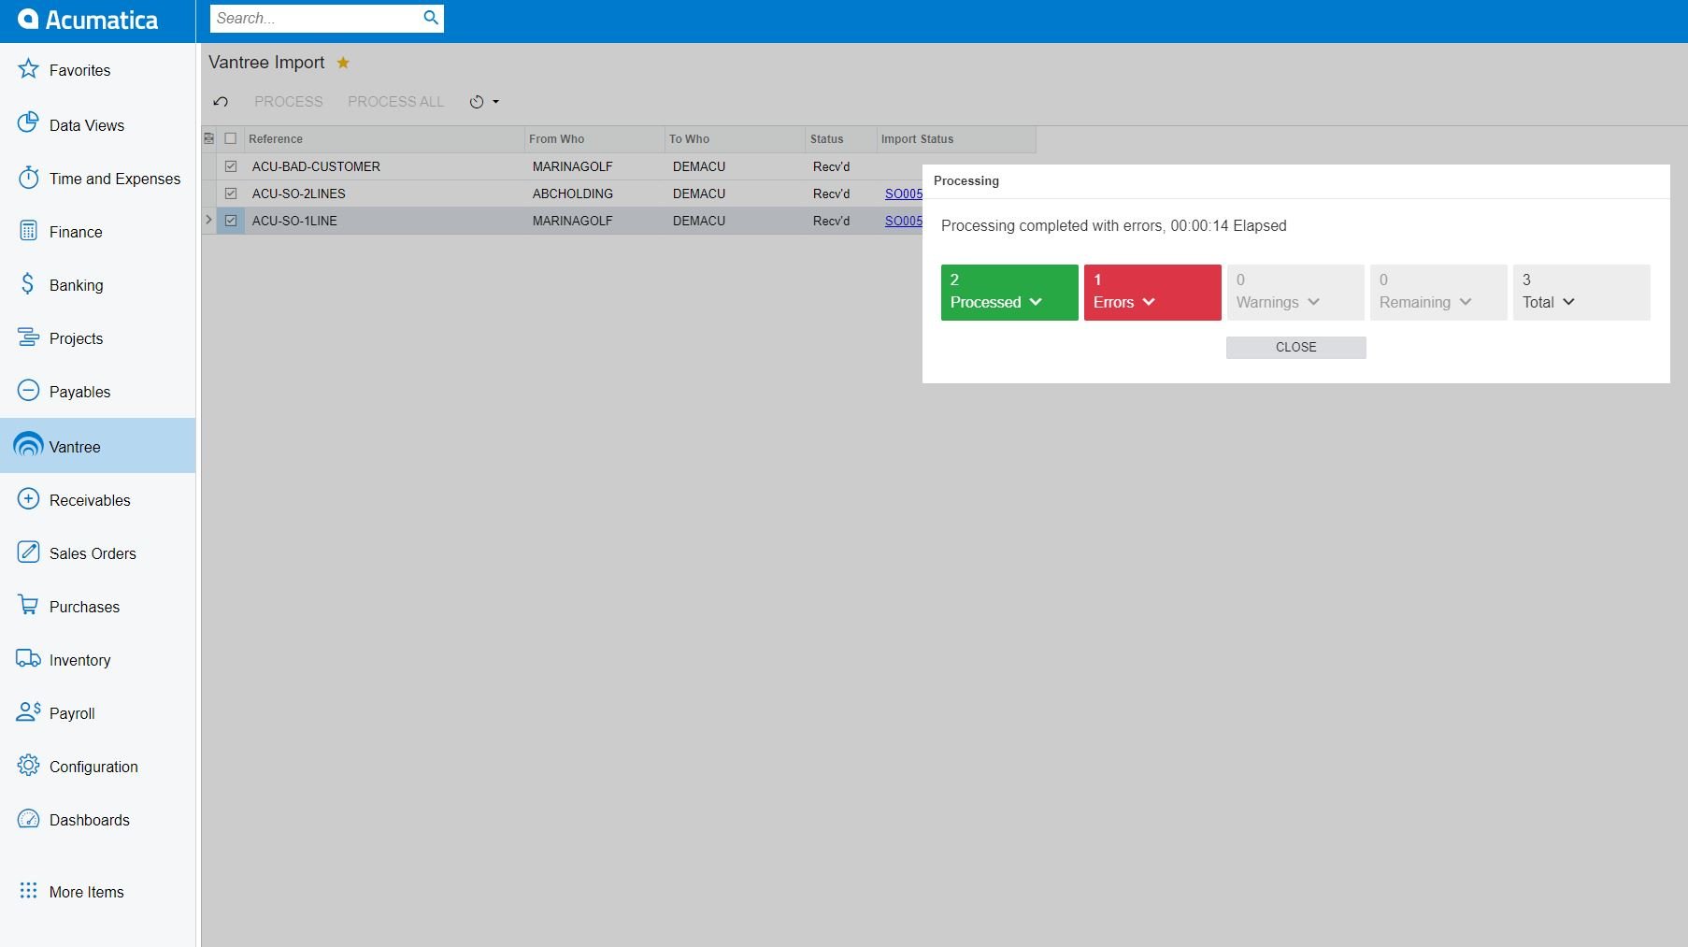The image size is (1688, 947).
Task: Open the Data Views pie chart icon
Action: [28, 123]
